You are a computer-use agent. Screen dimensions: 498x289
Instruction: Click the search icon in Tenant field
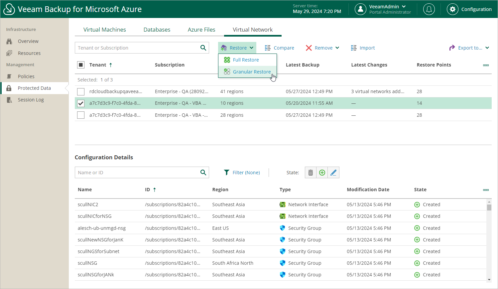pyautogui.click(x=203, y=48)
